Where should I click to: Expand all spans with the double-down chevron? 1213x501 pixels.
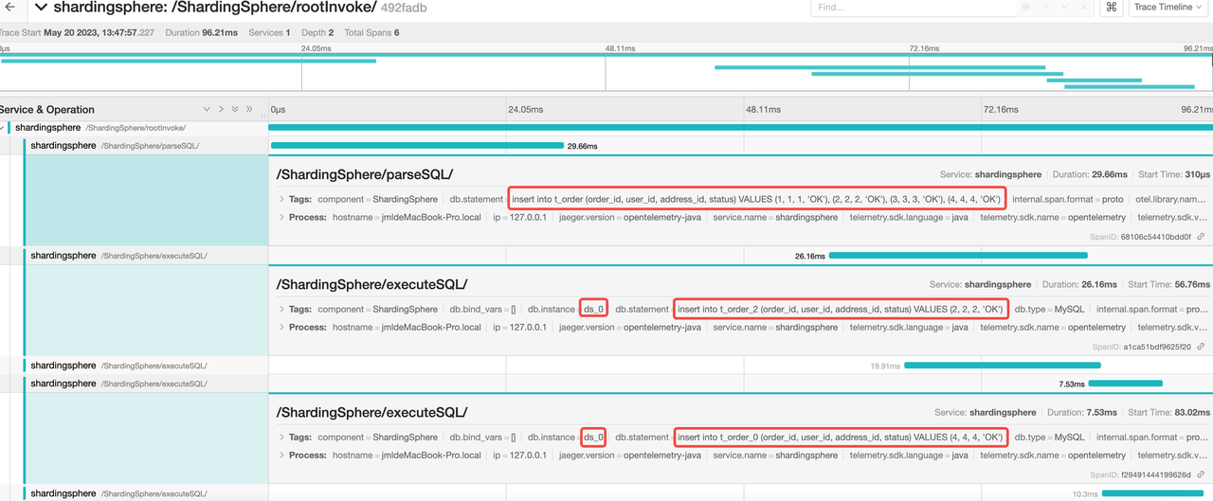tap(235, 110)
